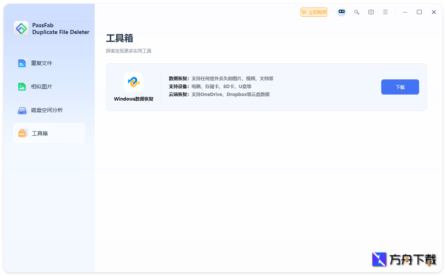The width and height of the screenshot is (446, 276).
Task: Open the feedback bubble icon
Action: 371,12
